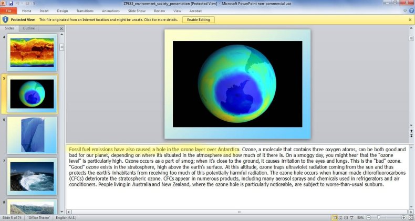Image resolution: width=415 pixels, height=221 pixels.
Task: Open the Animations ribbon tab
Action: point(111,11)
